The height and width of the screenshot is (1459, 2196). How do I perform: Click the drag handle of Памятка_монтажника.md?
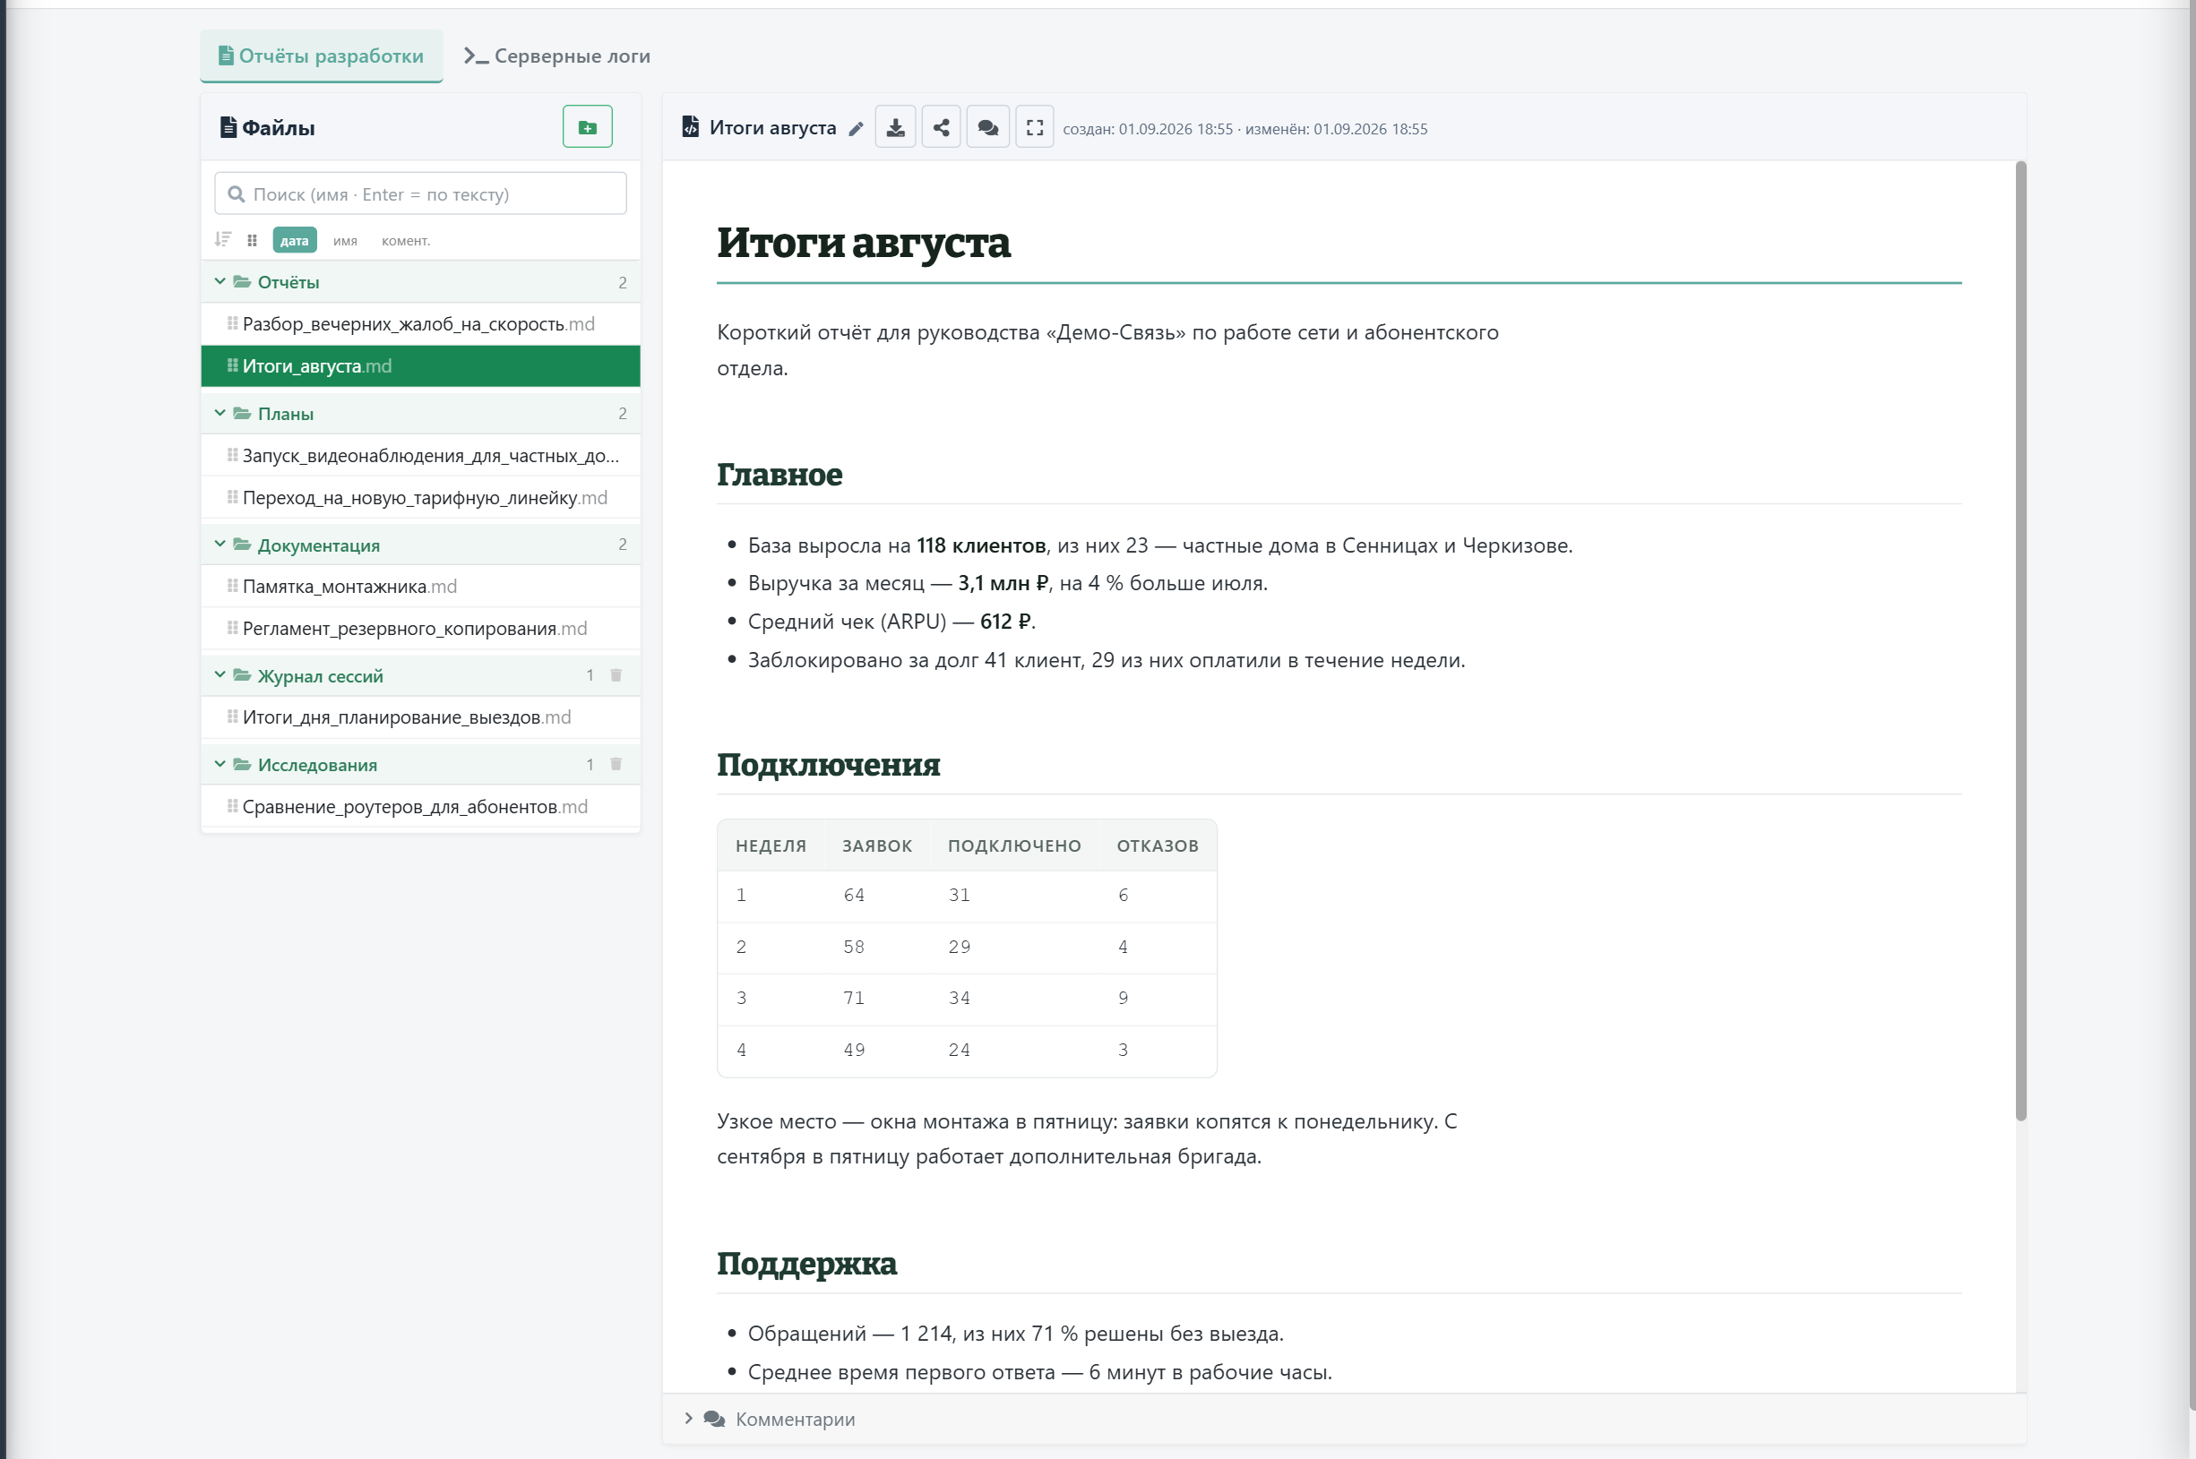click(233, 587)
